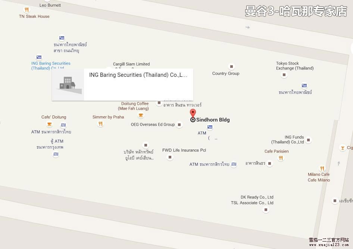Click the TN Steak House restaurant icon
353x249 pixels.
[26, 10]
